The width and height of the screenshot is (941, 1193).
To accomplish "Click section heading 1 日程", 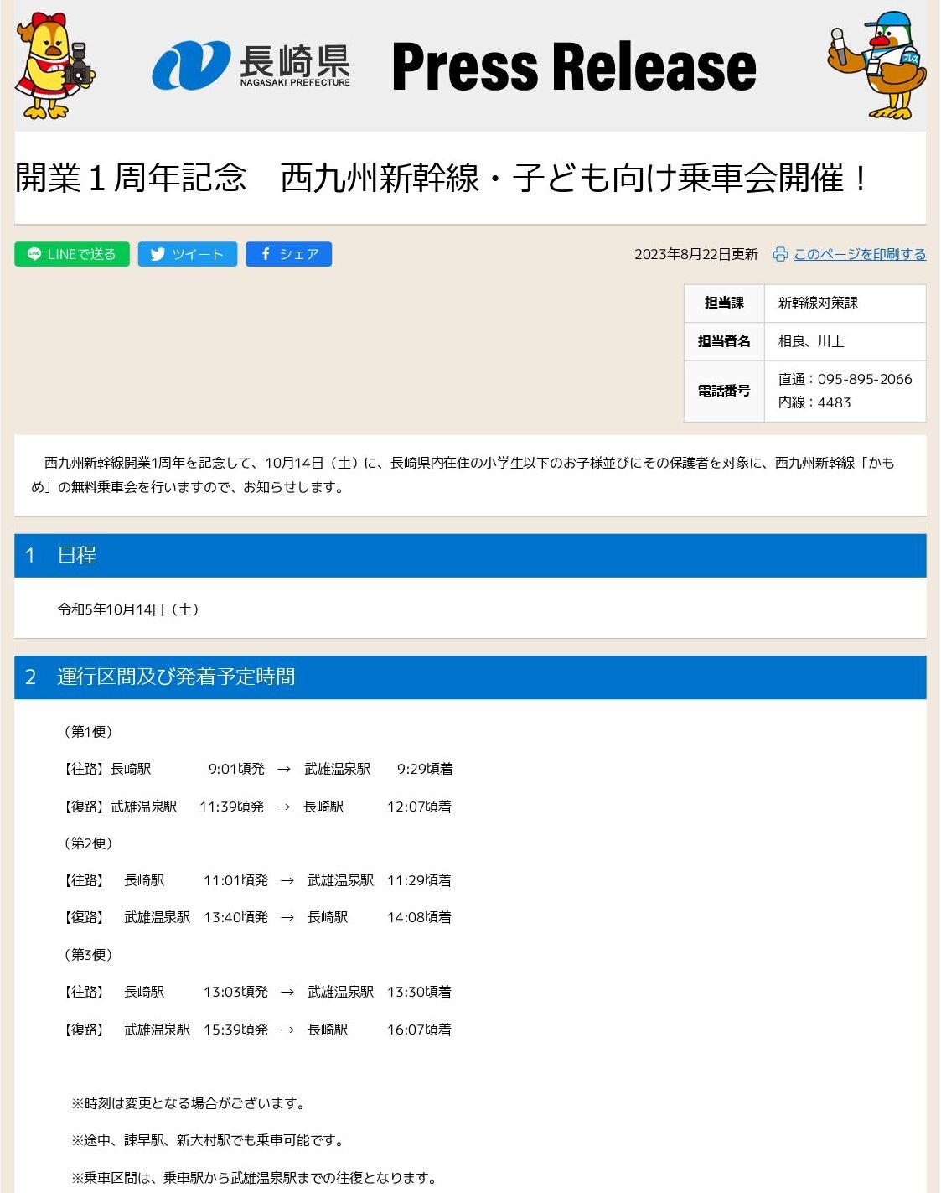I will click(x=470, y=555).
